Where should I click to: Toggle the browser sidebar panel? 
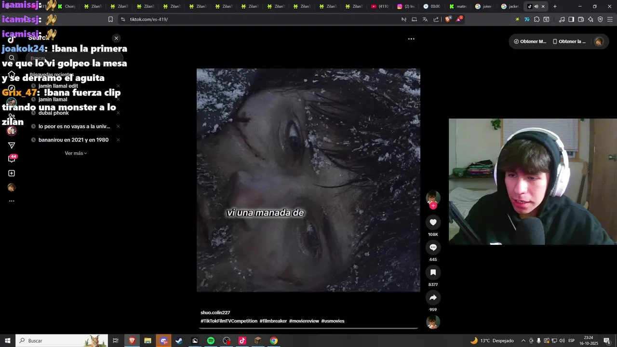coord(571,19)
